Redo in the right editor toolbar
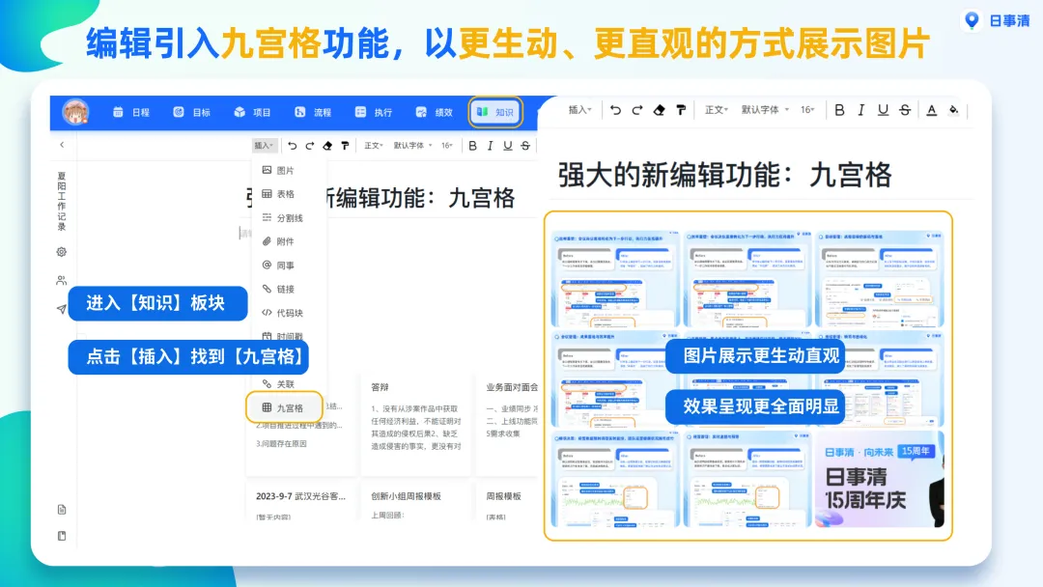Image resolution: width=1043 pixels, height=587 pixels. click(637, 110)
